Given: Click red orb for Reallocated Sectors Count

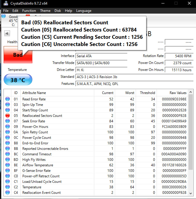Looking at the screenshot, I should coord(8,115).
